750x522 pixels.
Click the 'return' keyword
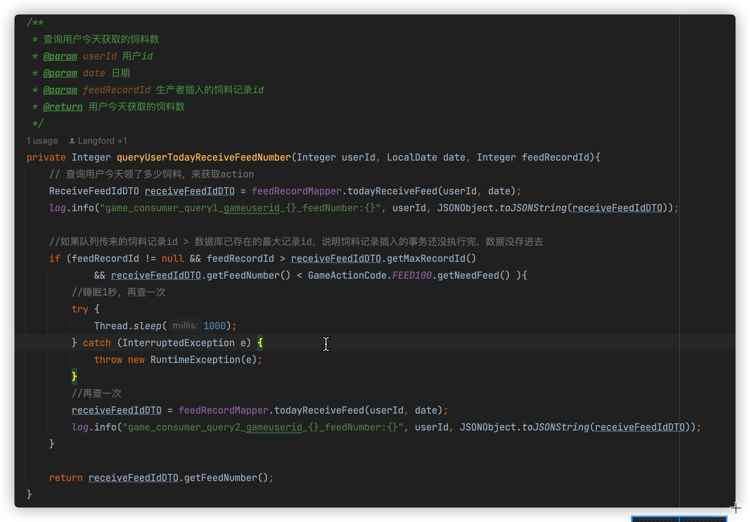pyautogui.click(x=66, y=478)
